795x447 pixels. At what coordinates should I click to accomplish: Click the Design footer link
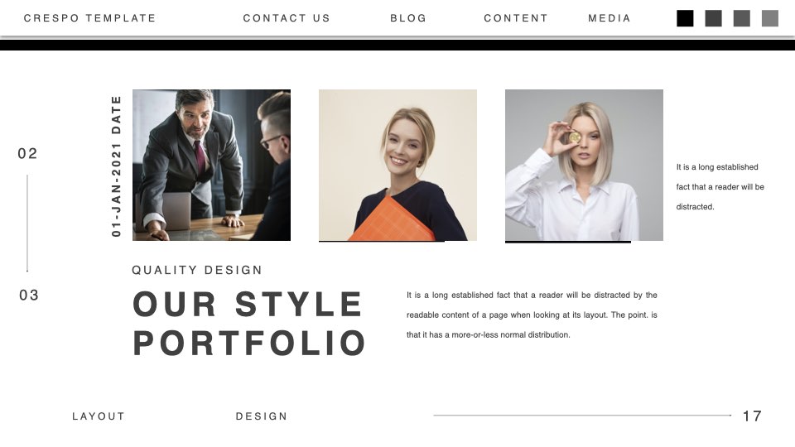coord(262,416)
